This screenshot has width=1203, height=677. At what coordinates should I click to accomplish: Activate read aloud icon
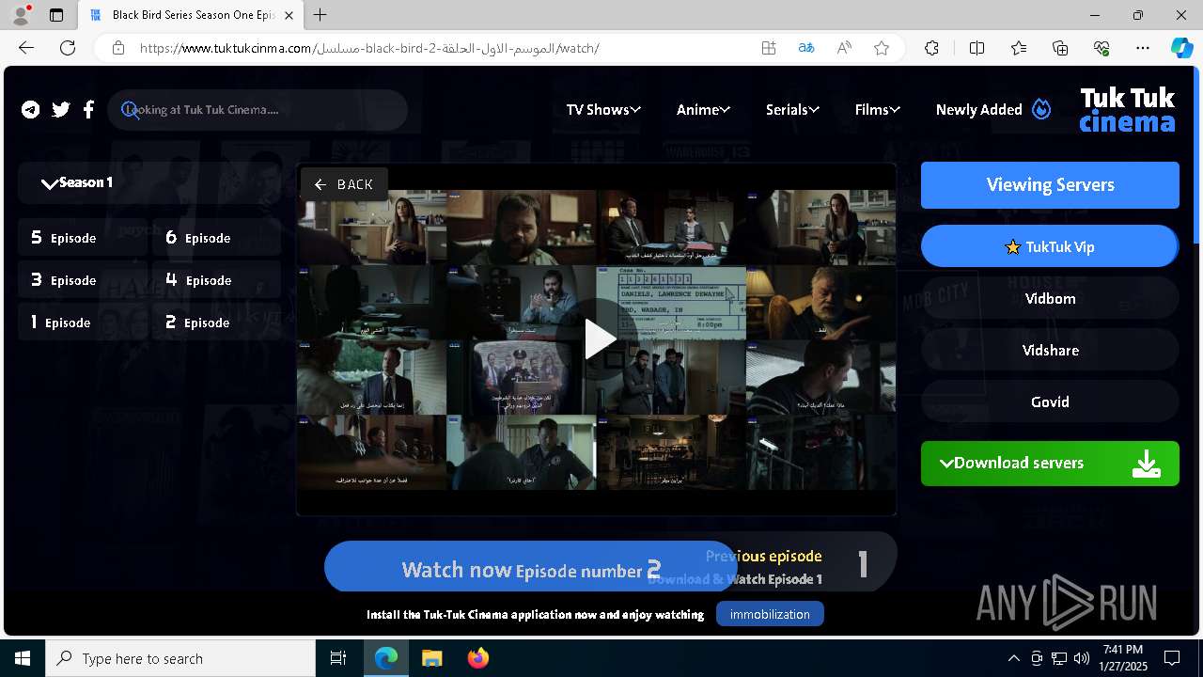[x=844, y=48]
